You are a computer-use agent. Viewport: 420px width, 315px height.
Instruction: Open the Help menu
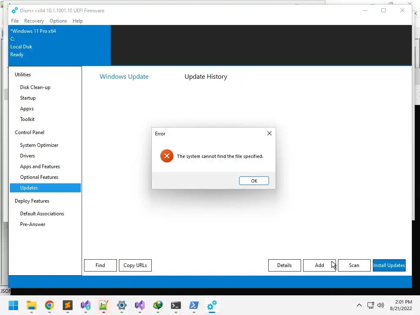coord(78,21)
